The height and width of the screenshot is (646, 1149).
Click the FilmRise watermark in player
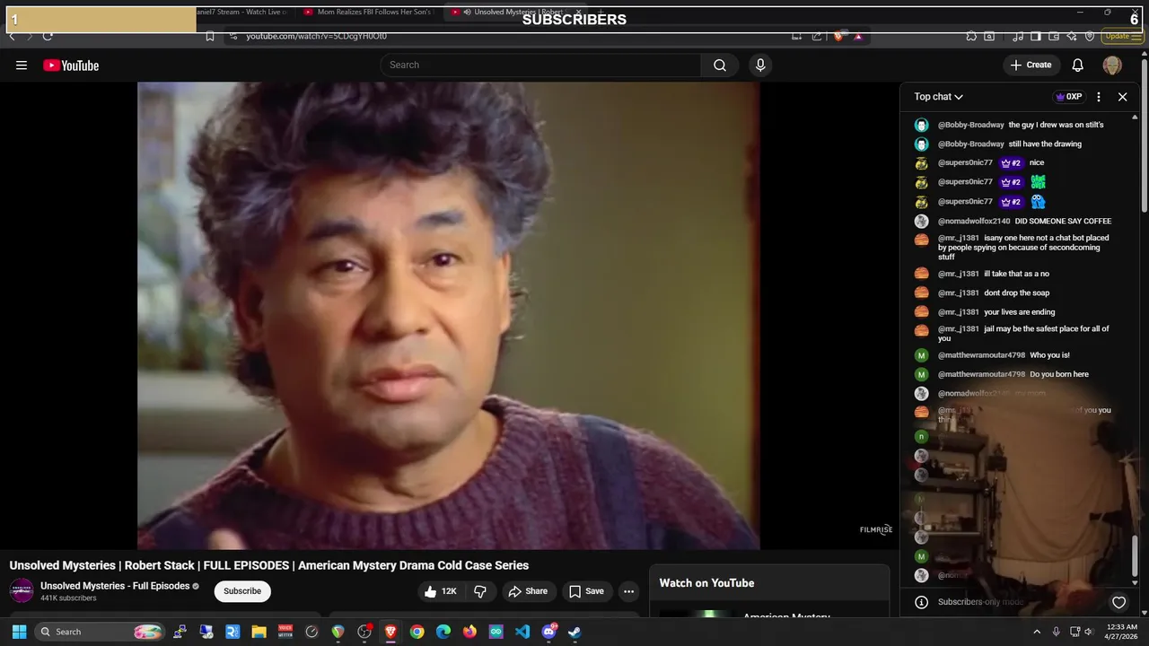pyautogui.click(x=875, y=529)
